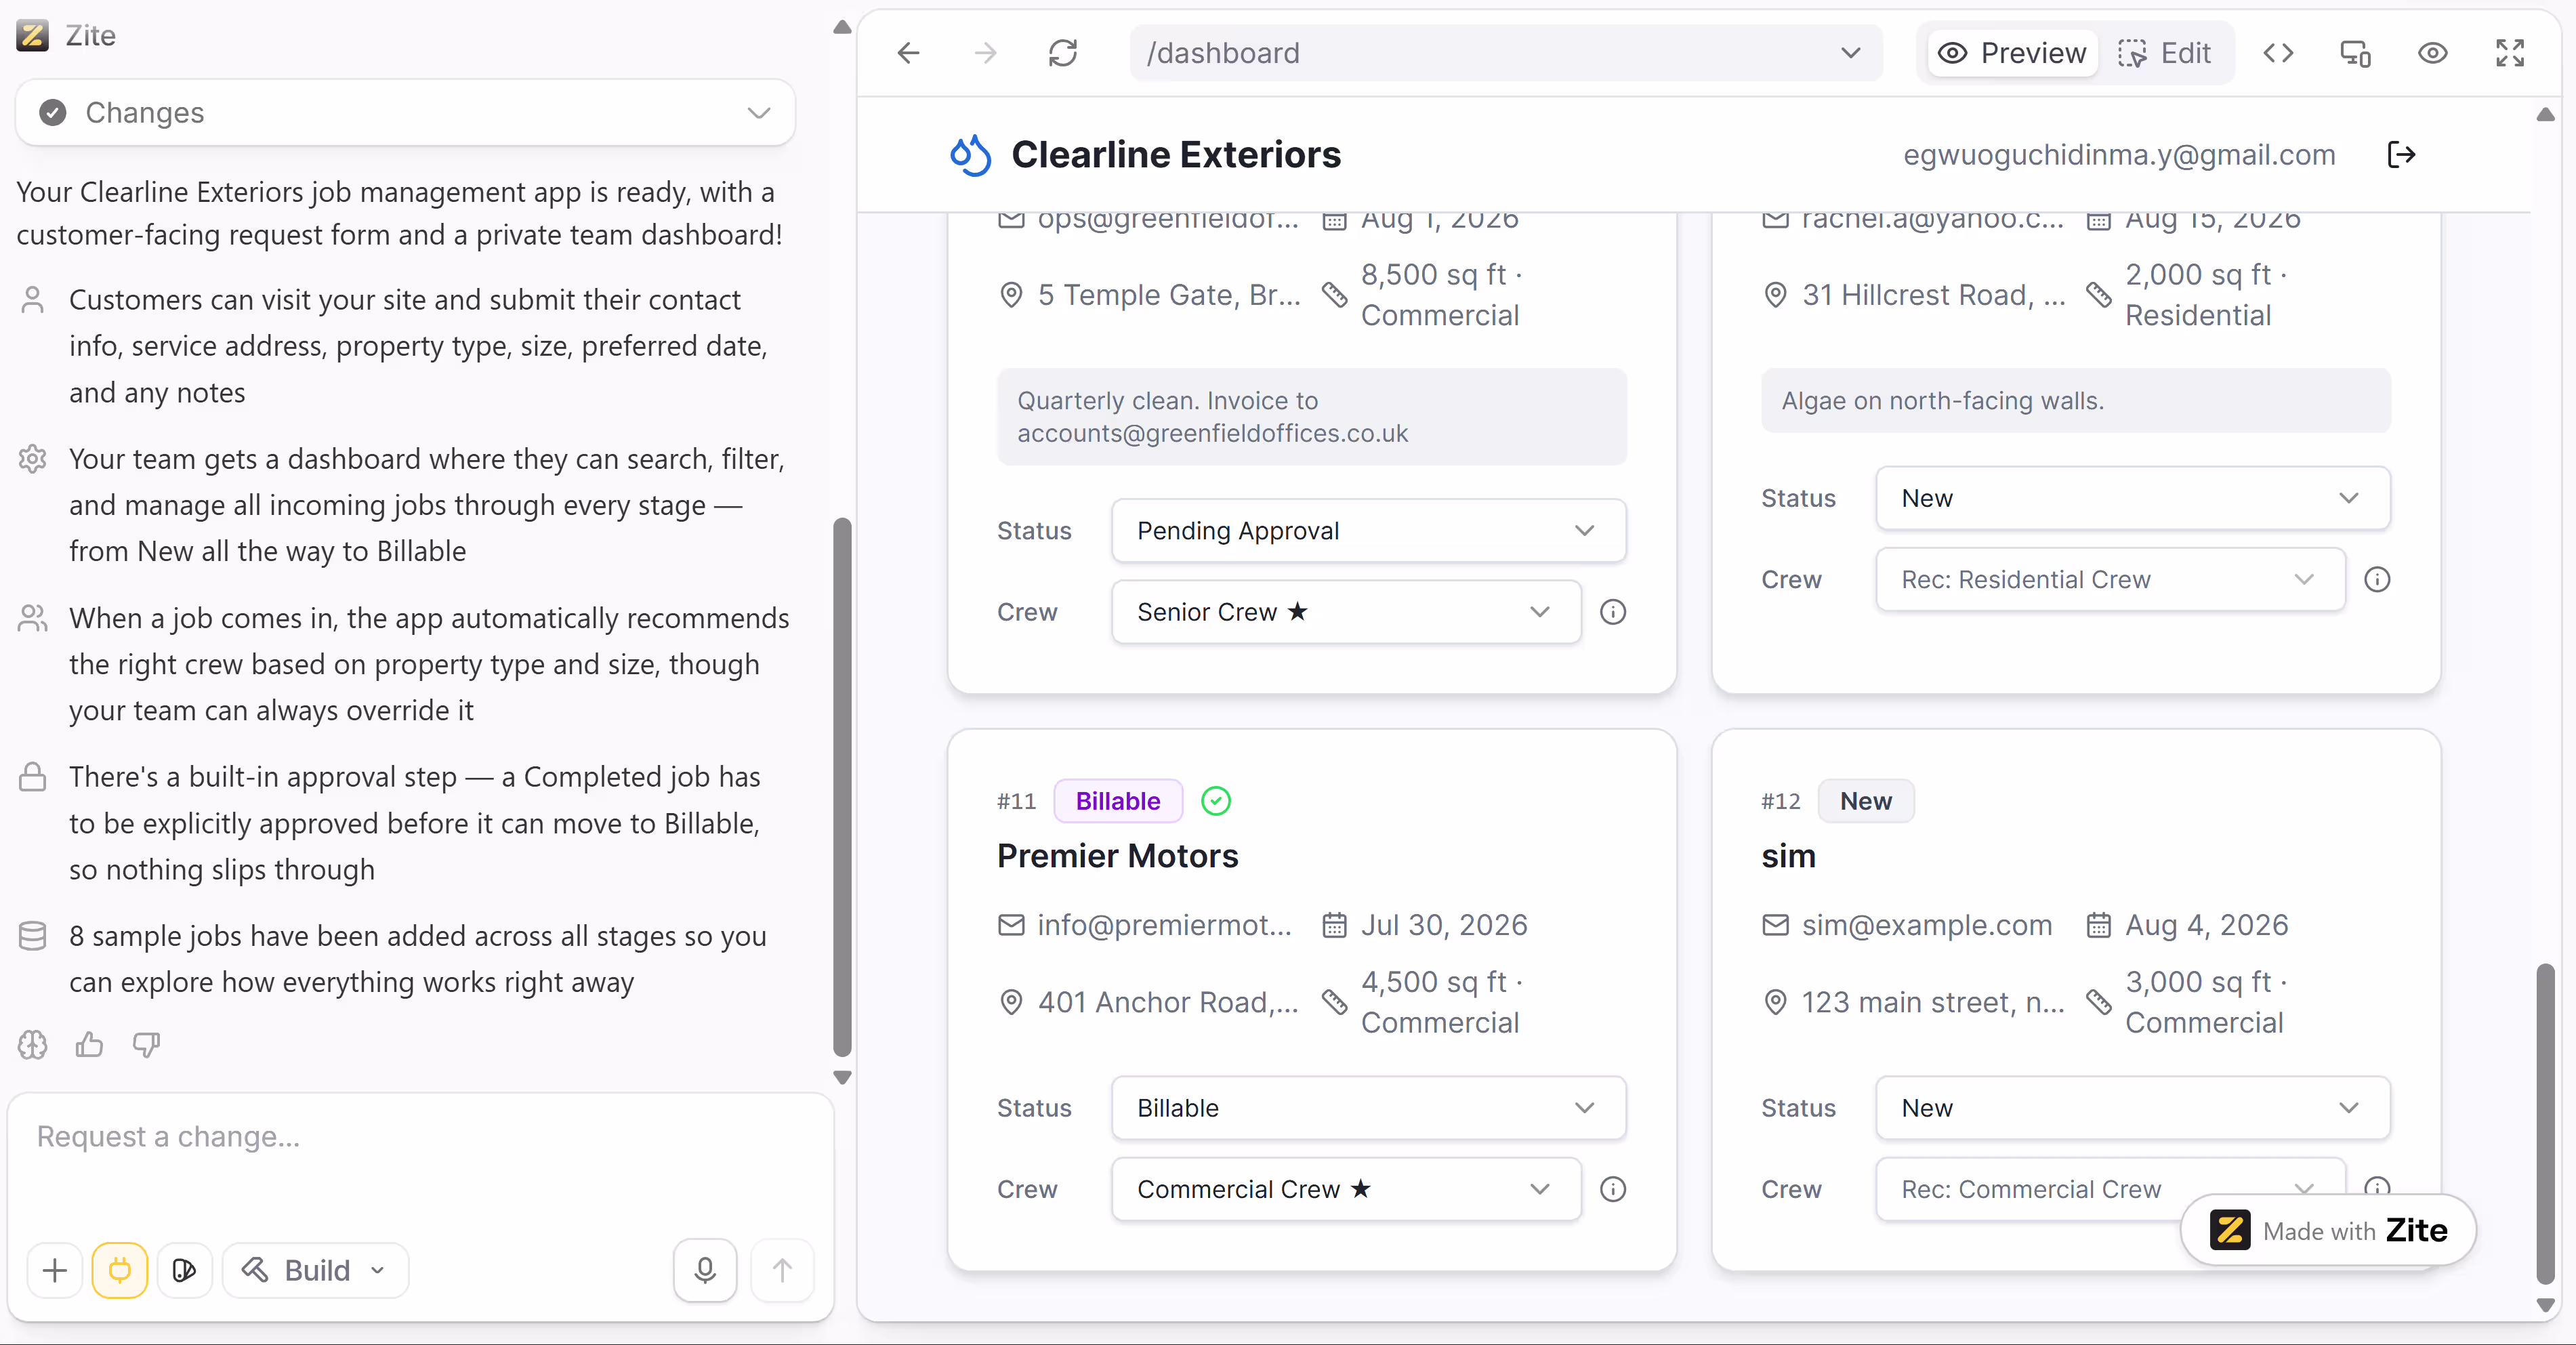
Task: Expand the Changes dropdown
Action: pyautogui.click(x=405, y=113)
